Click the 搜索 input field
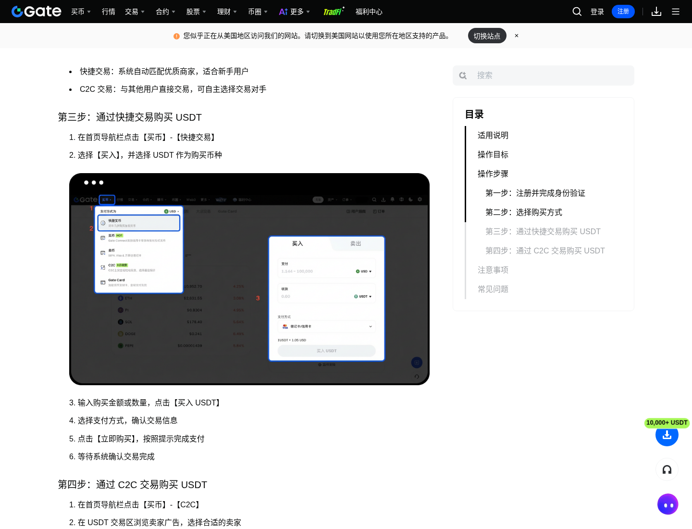Image resolution: width=692 pixels, height=529 pixels. pos(544,76)
